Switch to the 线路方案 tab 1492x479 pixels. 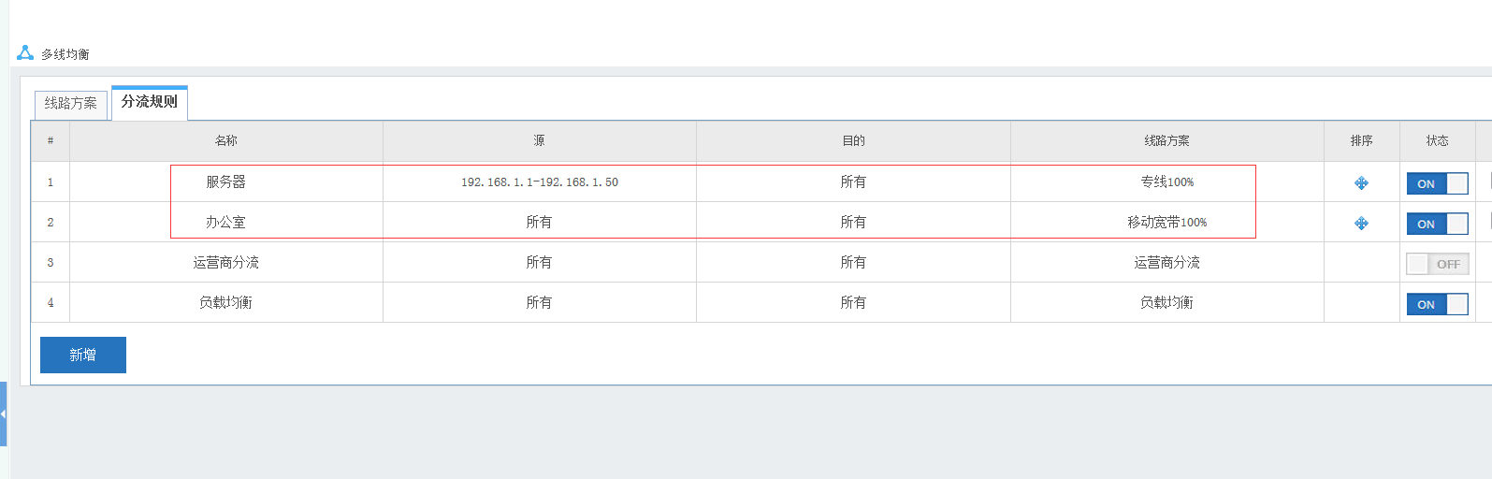[x=71, y=104]
